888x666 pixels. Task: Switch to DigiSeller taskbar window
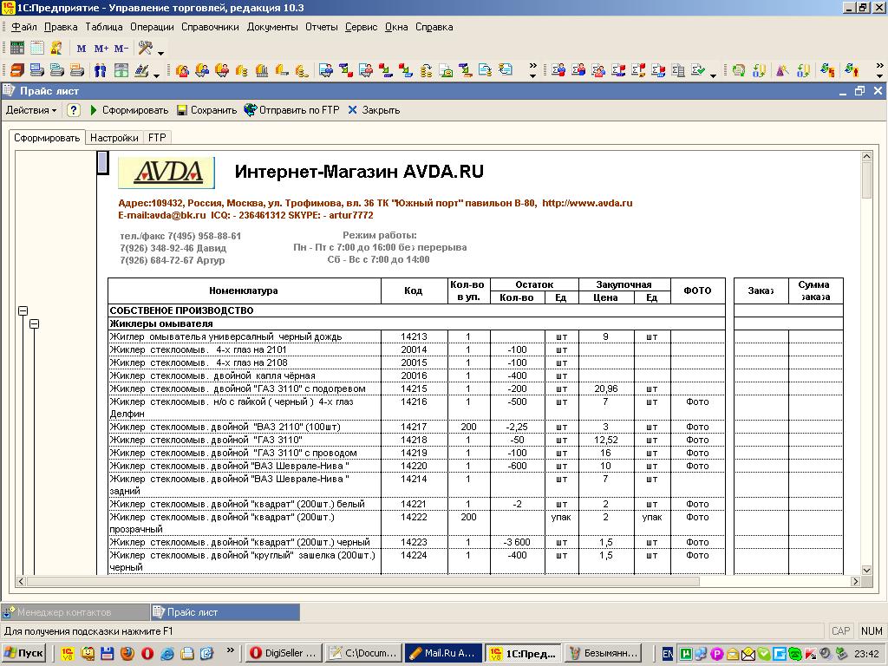click(284, 653)
